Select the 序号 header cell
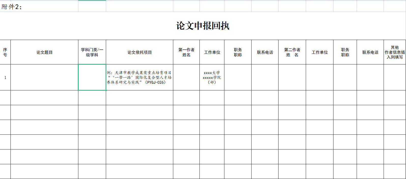 [x=5, y=52]
